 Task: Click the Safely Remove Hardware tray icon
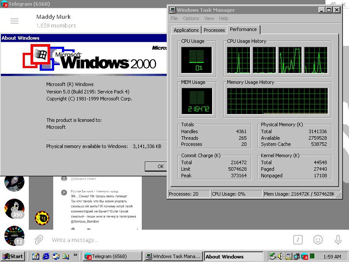[272, 256]
